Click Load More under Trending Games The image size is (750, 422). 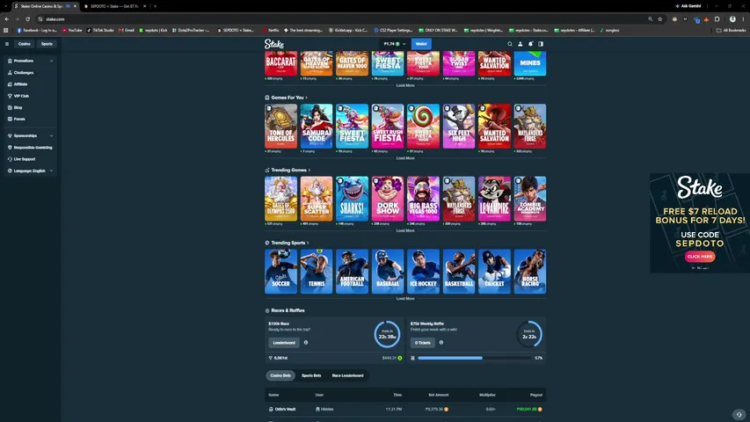405,230
